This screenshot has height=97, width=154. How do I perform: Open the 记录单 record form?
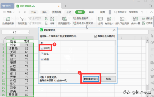pyautogui.click(x=147, y=23)
